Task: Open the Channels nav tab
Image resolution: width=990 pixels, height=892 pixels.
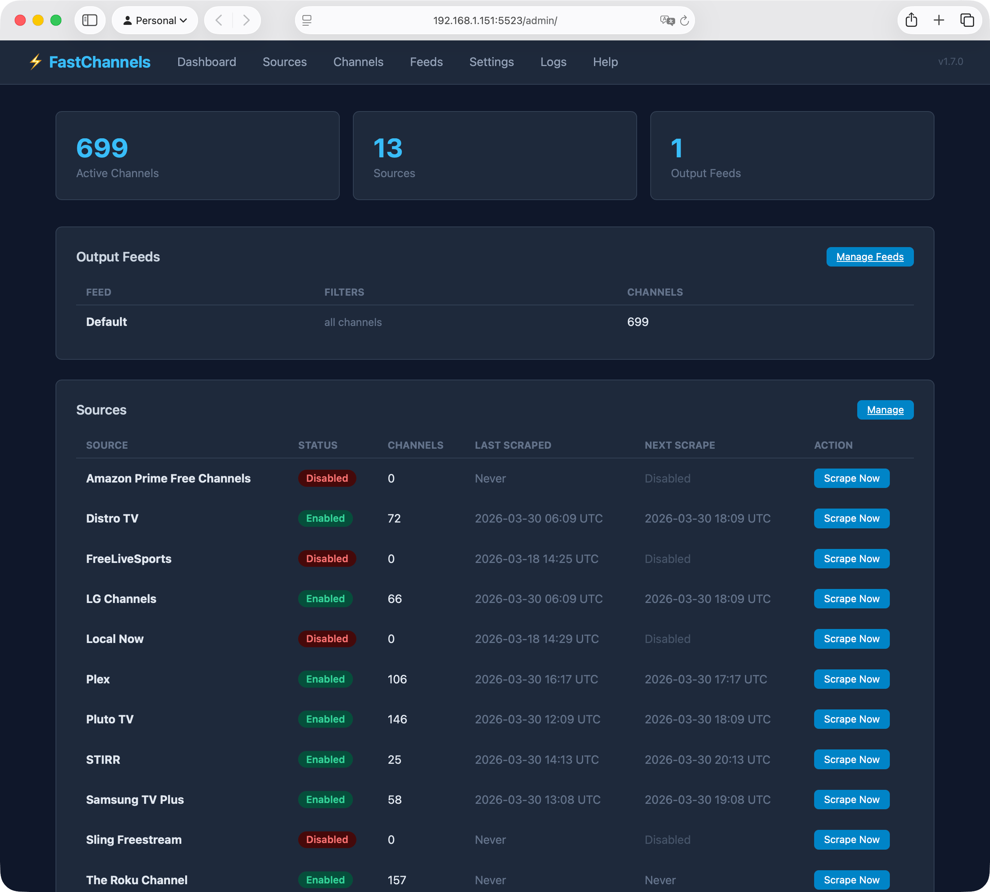Action: coord(358,62)
